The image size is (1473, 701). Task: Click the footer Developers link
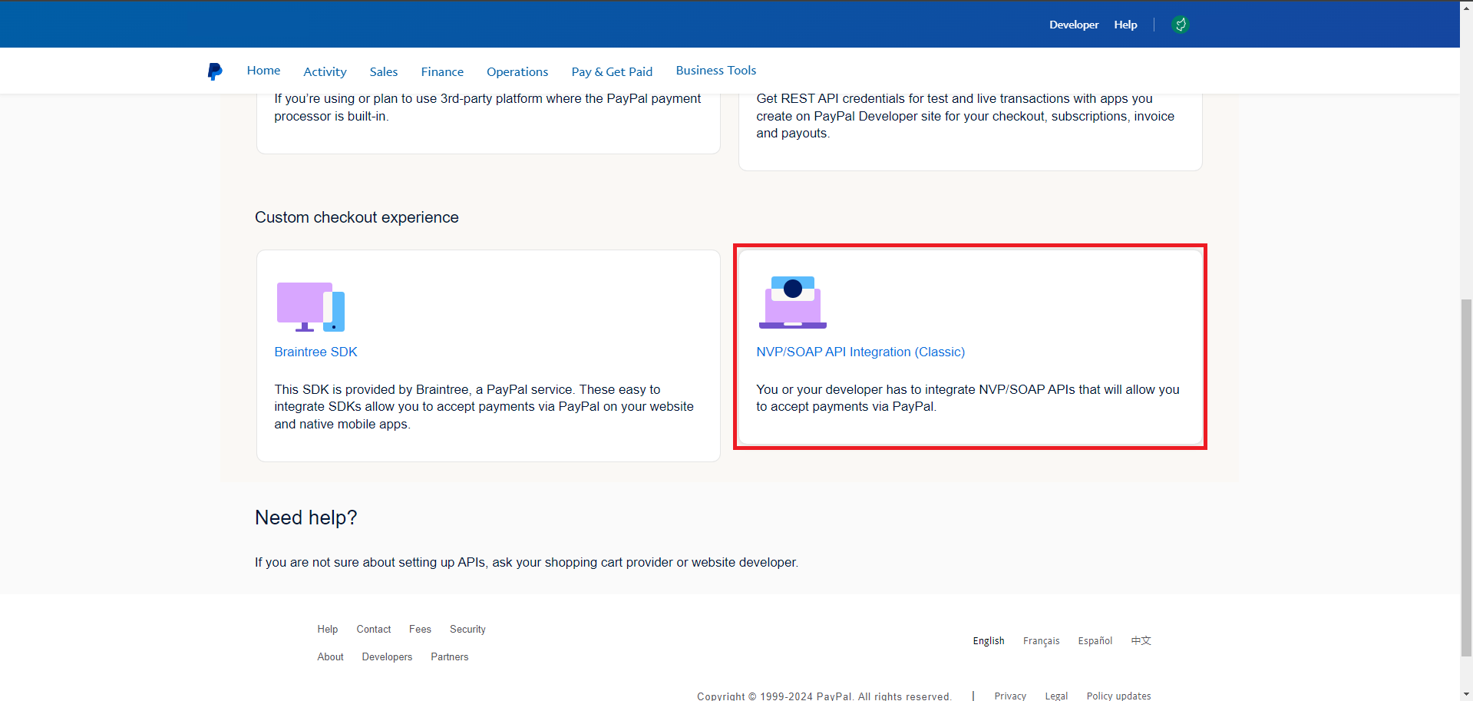[387, 656]
